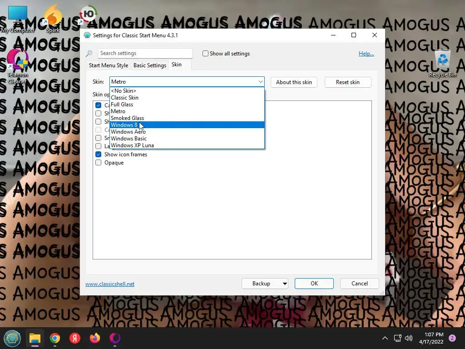Cancel the settings dialog
This screenshot has width=465, height=349.
[360, 284]
